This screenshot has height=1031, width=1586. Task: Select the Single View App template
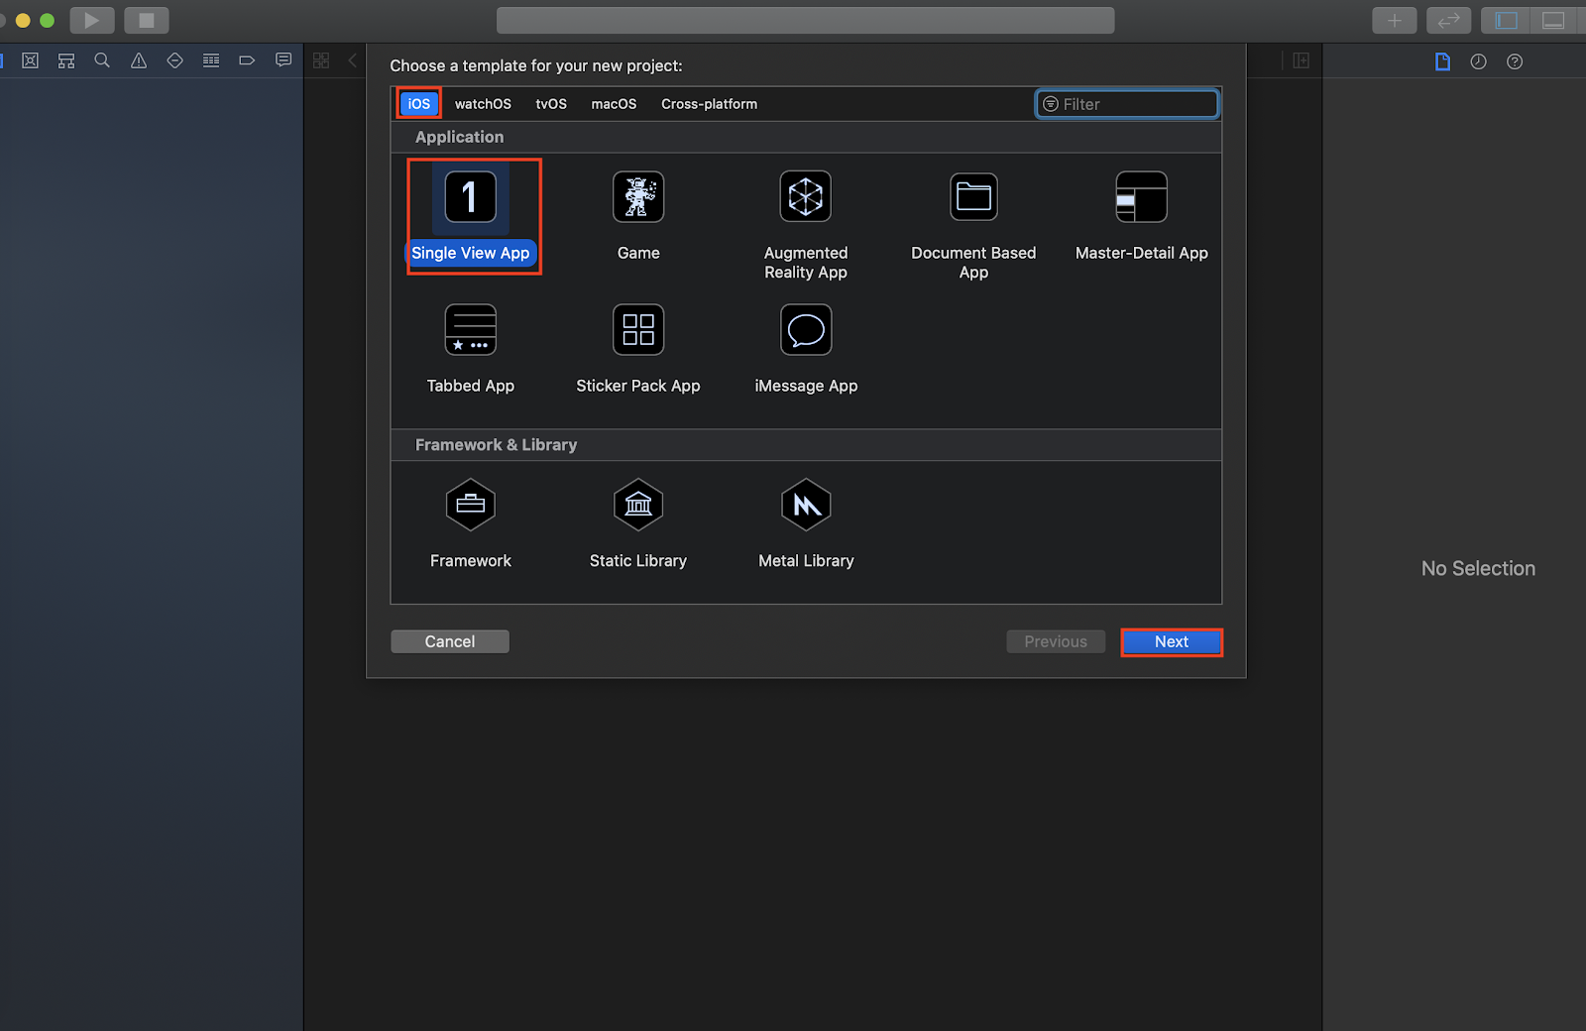pos(471,216)
